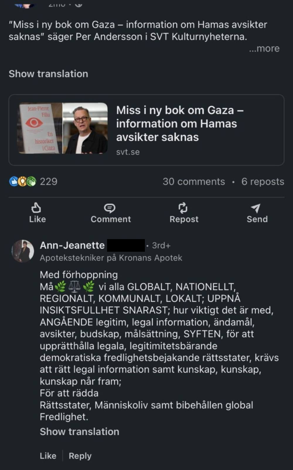Show translation of the main post

[x=48, y=74]
